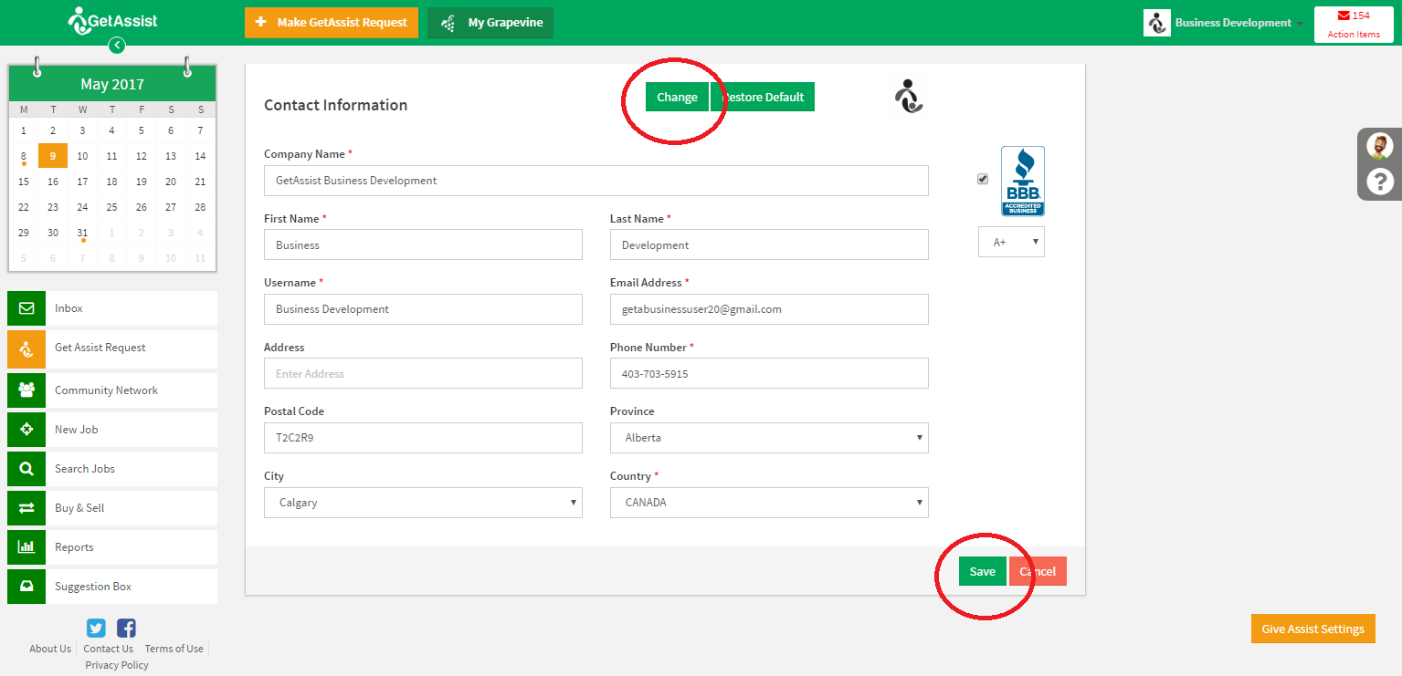Click the Business Development profile avatar

[1157, 23]
